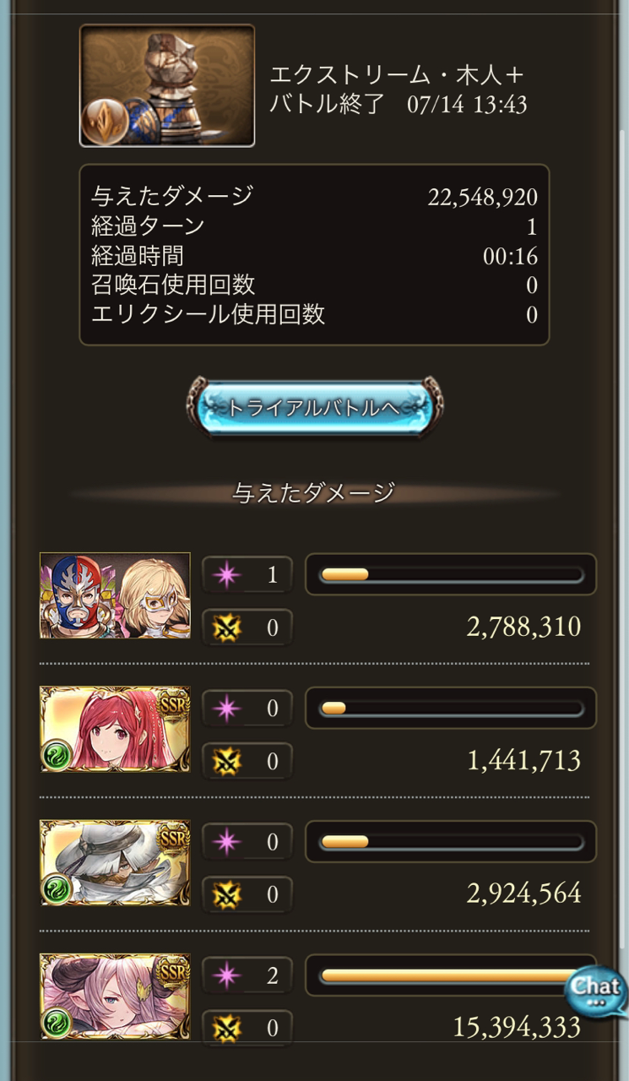Click the pink star icon beside white-hat character

click(228, 842)
